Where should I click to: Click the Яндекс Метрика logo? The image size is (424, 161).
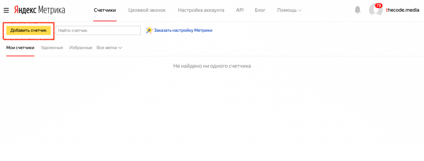click(40, 10)
